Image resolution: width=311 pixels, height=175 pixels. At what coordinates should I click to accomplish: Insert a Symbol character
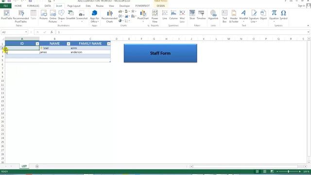283,15
